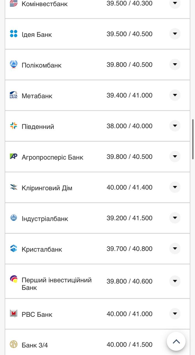This screenshot has width=195, height=355.
Task: Expand the Південний exchange rate row
Action: click(x=175, y=126)
